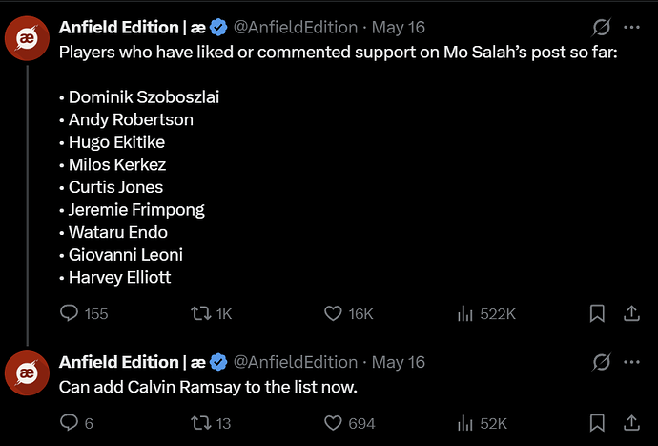The image size is (658, 446).
Task: Open @AnfieldEdition handle on first tweet
Action: 295,28
